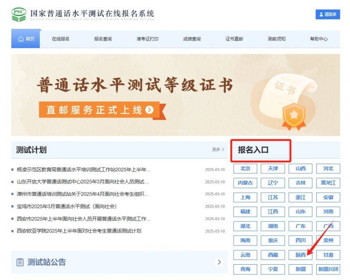Viewport: 350px width, 280px height.
Task: Click the arrow icon on the orange banner
Action: click(x=149, y=110)
